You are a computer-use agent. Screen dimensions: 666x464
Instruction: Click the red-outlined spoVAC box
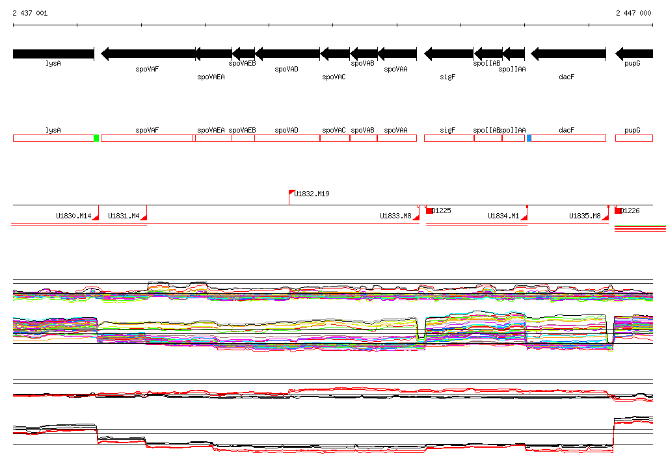(335, 138)
